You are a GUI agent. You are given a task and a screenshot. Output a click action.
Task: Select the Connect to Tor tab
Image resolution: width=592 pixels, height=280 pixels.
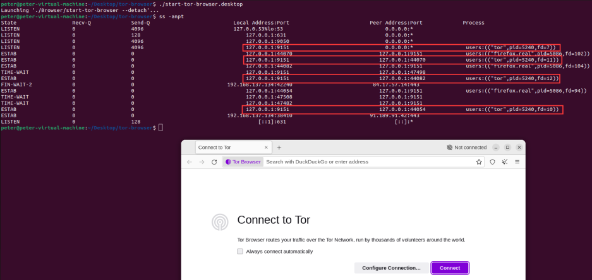[x=233, y=148]
